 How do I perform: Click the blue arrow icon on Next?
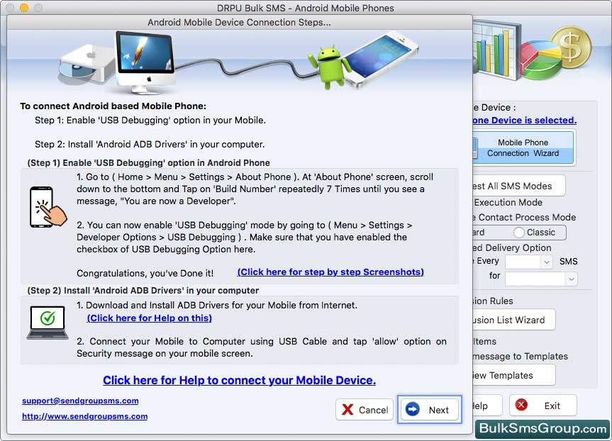(x=413, y=409)
